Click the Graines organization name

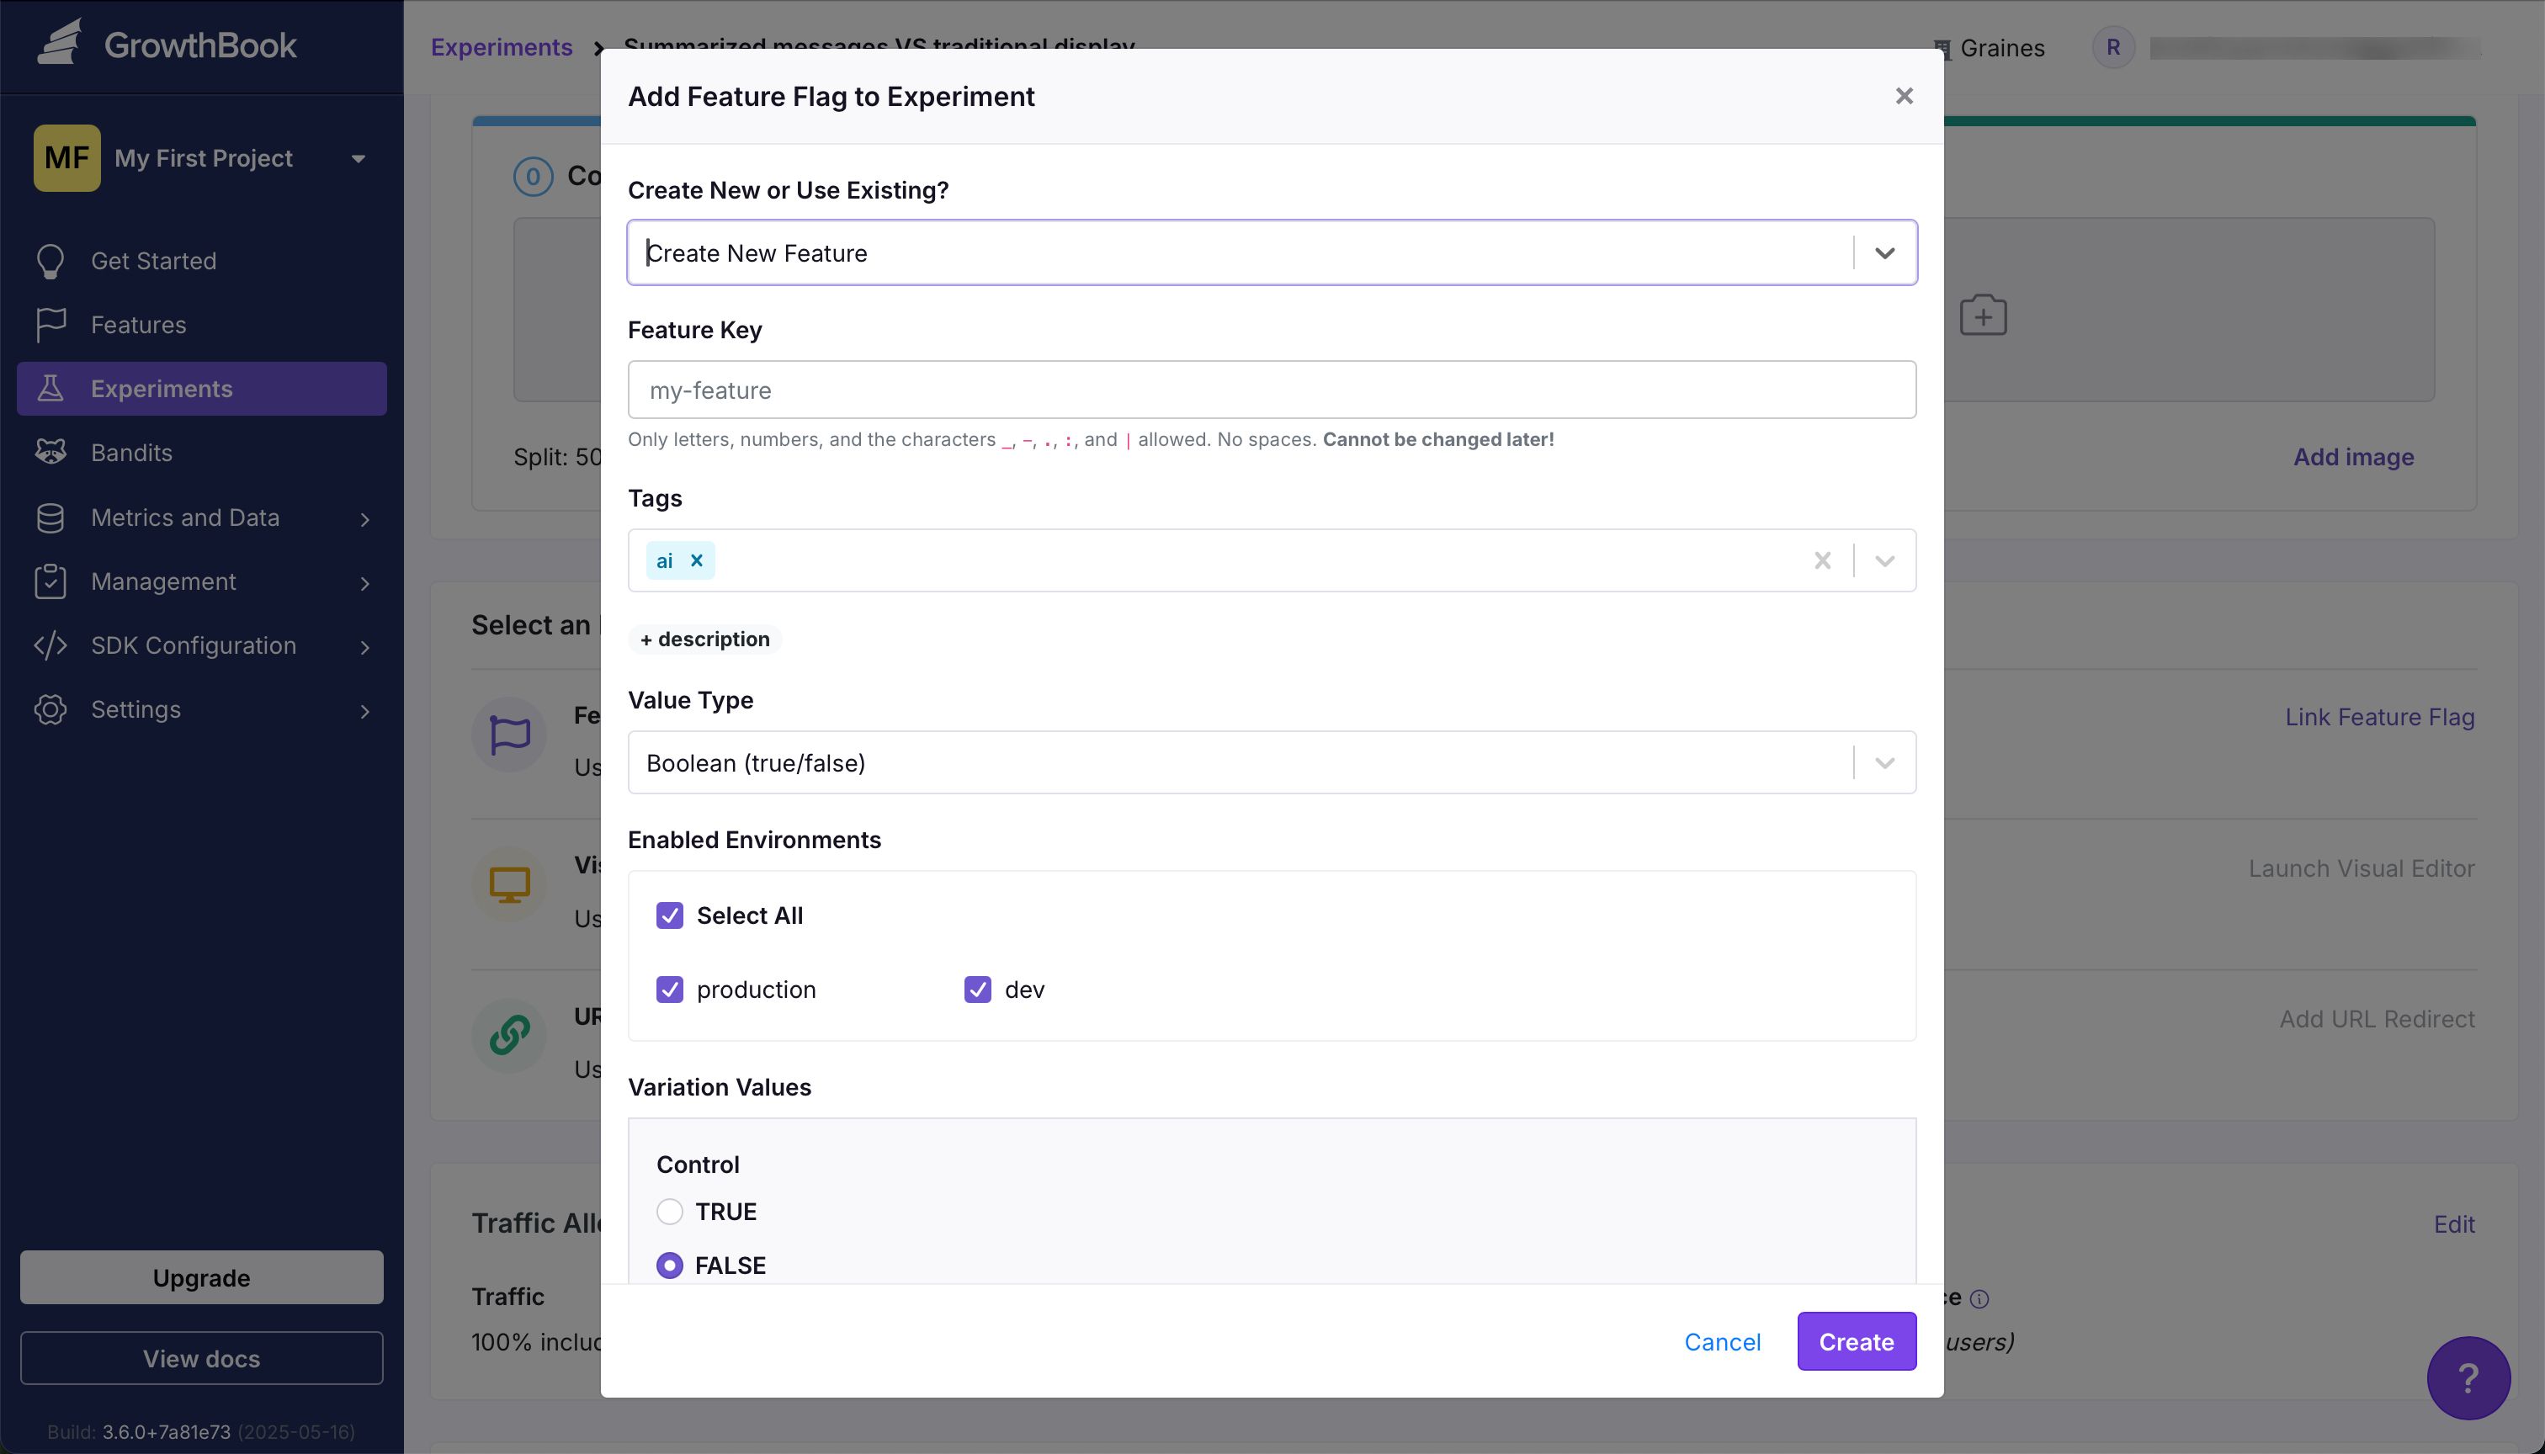pos(2001,48)
